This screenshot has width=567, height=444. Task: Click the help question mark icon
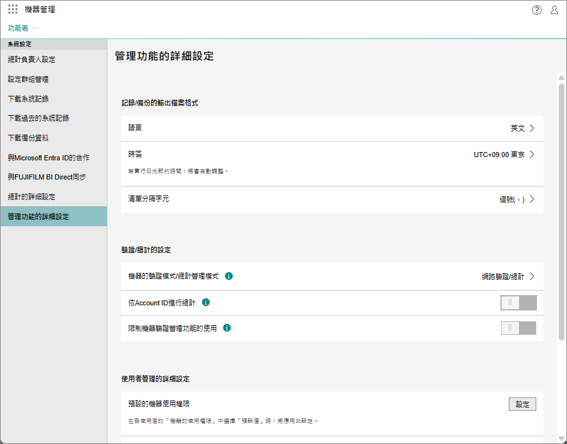tap(537, 10)
